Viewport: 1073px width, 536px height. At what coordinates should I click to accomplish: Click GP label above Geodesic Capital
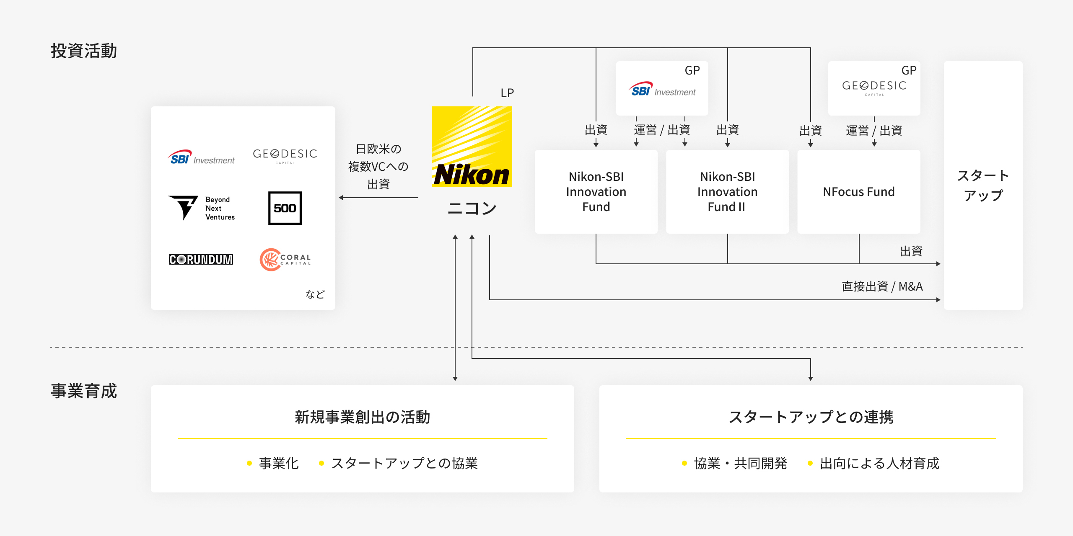click(x=909, y=70)
